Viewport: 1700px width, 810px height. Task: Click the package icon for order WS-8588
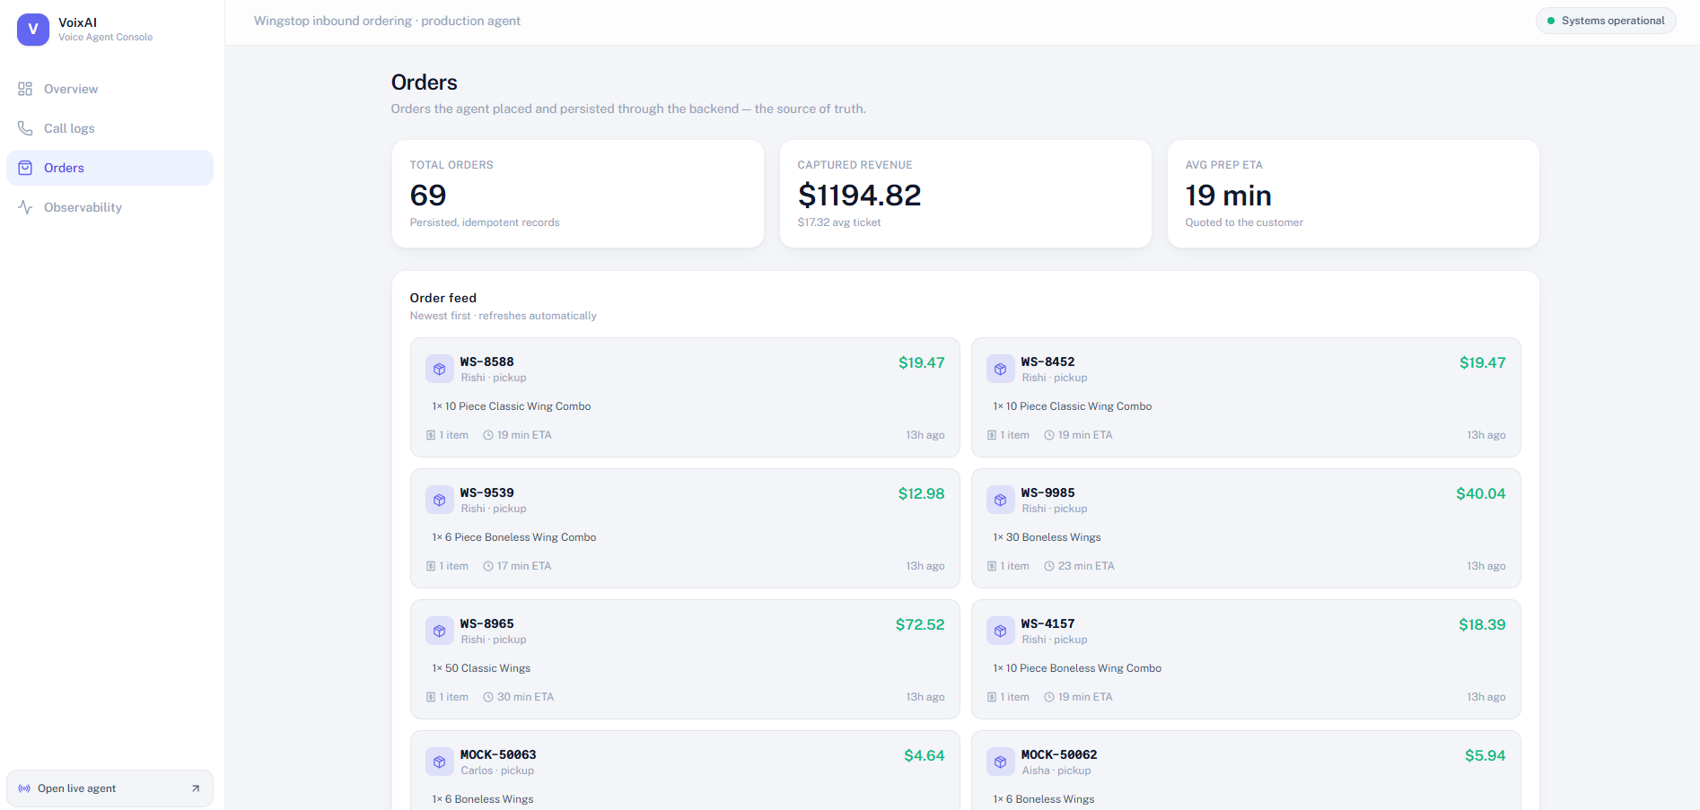[440, 369]
